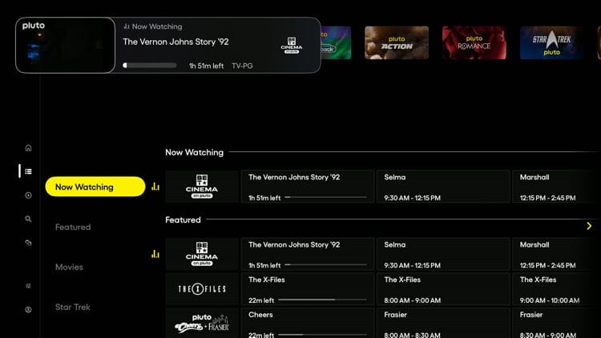Open the Home icon in sidebar

(28, 148)
